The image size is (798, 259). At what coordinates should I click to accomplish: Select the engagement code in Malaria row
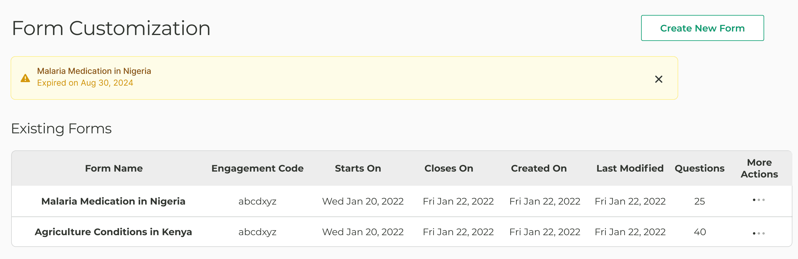(258, 201)
